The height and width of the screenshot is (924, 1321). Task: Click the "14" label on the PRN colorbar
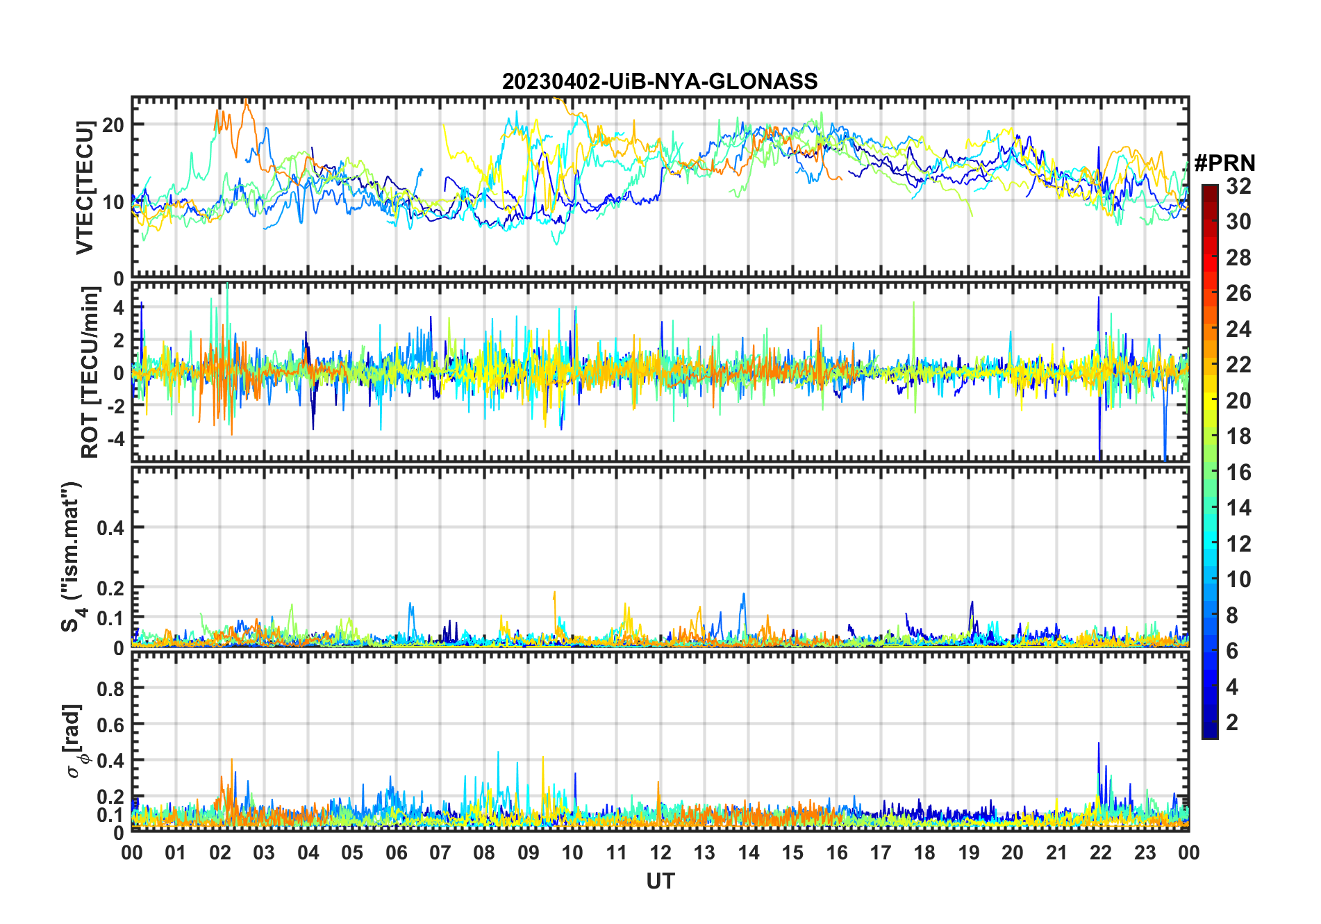(1238, 508)
